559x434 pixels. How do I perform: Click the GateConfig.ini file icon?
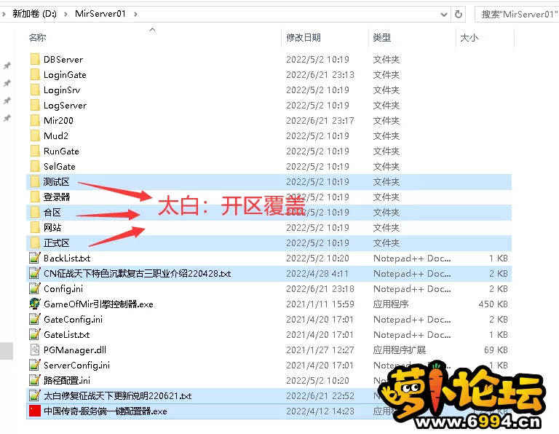pyautogui.click(x=35, y=319)
